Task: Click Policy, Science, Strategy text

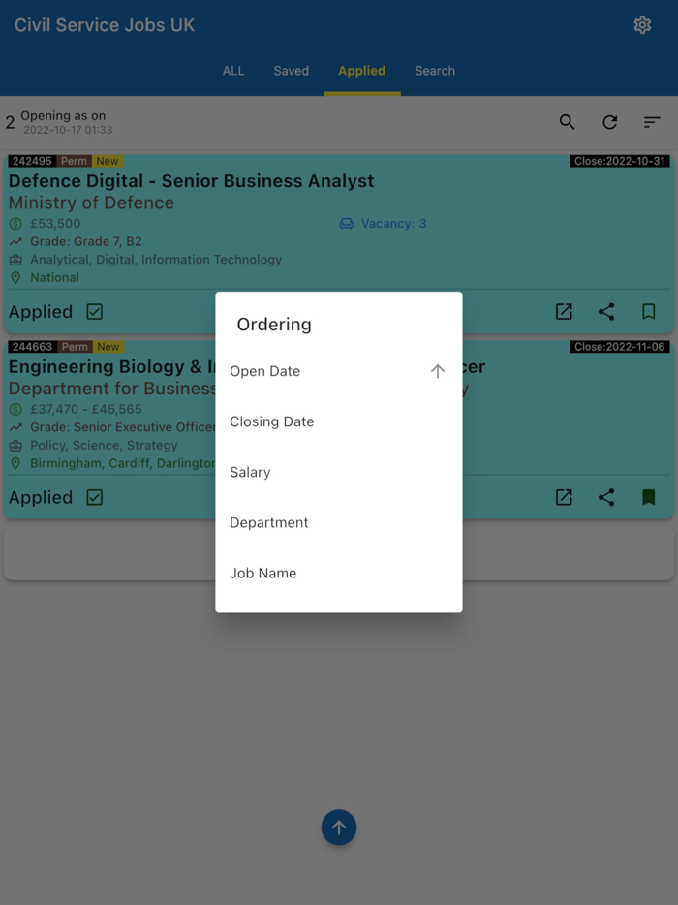Action: [104, 445]
